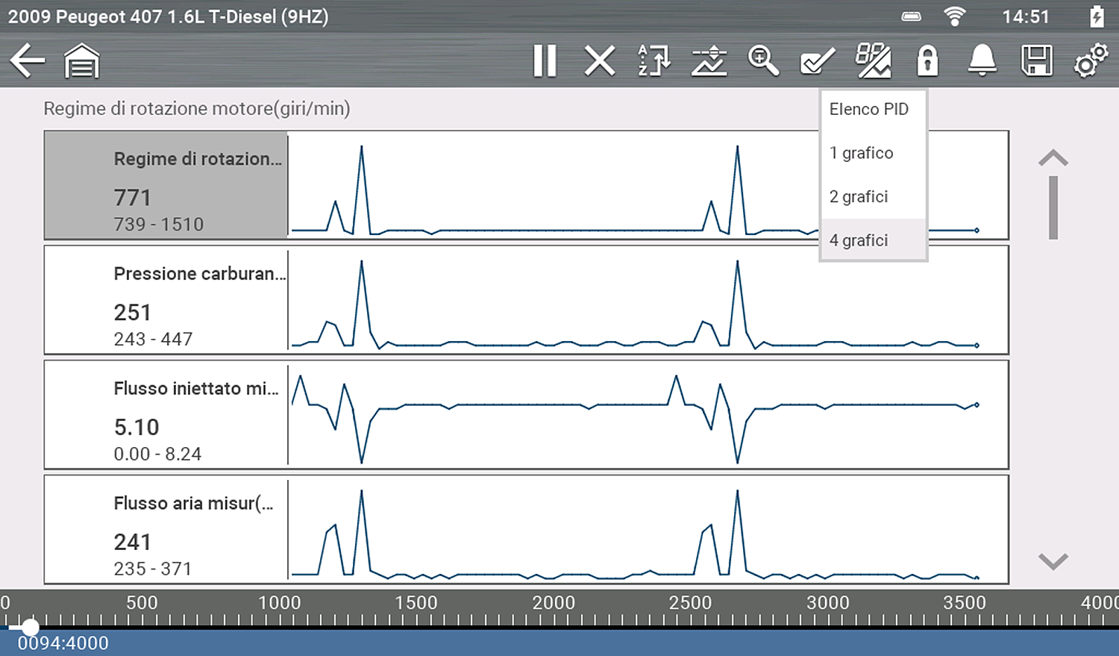
Task: Choose the 1 grafico option
Action: tap(862, 153)
